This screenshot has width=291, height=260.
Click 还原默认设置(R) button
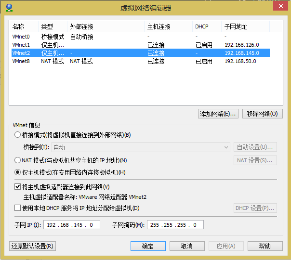[32, 246]
